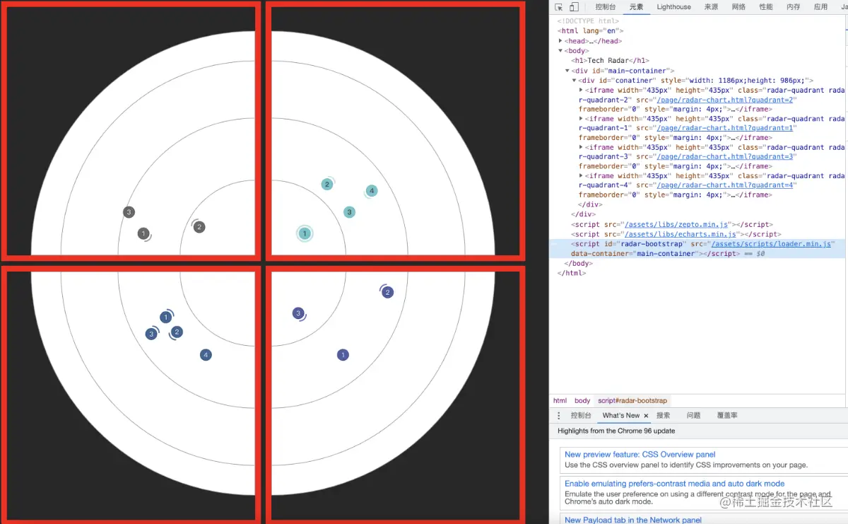Select the html breadcrumb item
The width and height of the screenshot is (848, 524).
[560, 400]
